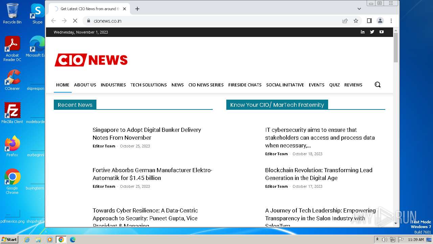The width and height of the screenshot is (433, 244).
Task: Open Chrome profile avatar menu
Action: (380, 21)
